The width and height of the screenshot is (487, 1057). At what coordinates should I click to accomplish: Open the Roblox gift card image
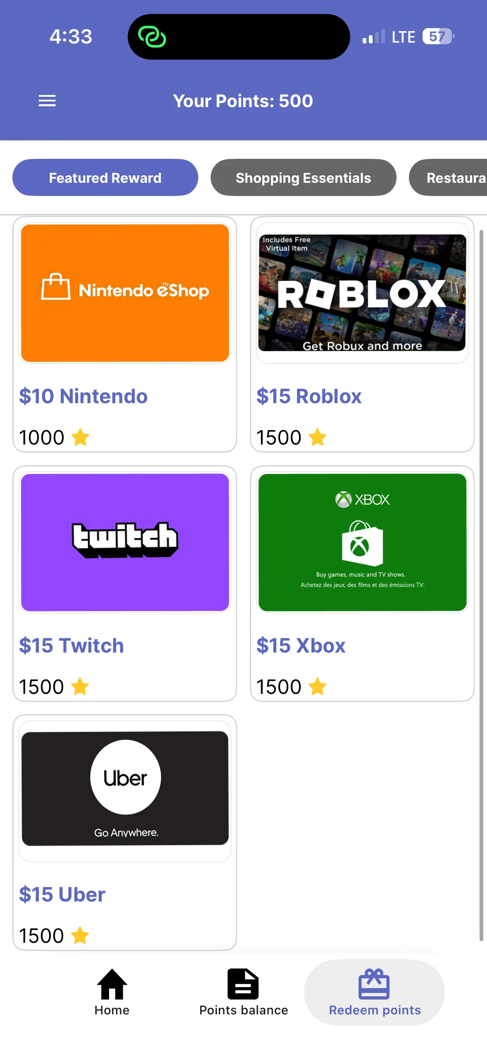point(362,293)
